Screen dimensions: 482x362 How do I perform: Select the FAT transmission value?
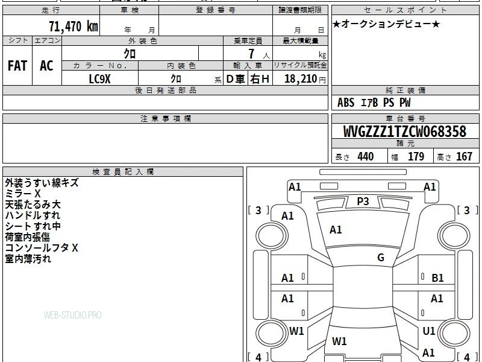click(x=17, y=66)
